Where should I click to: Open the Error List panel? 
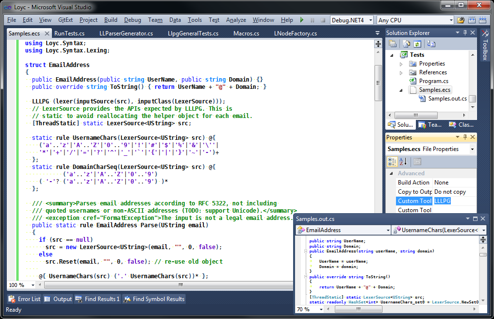25,299
